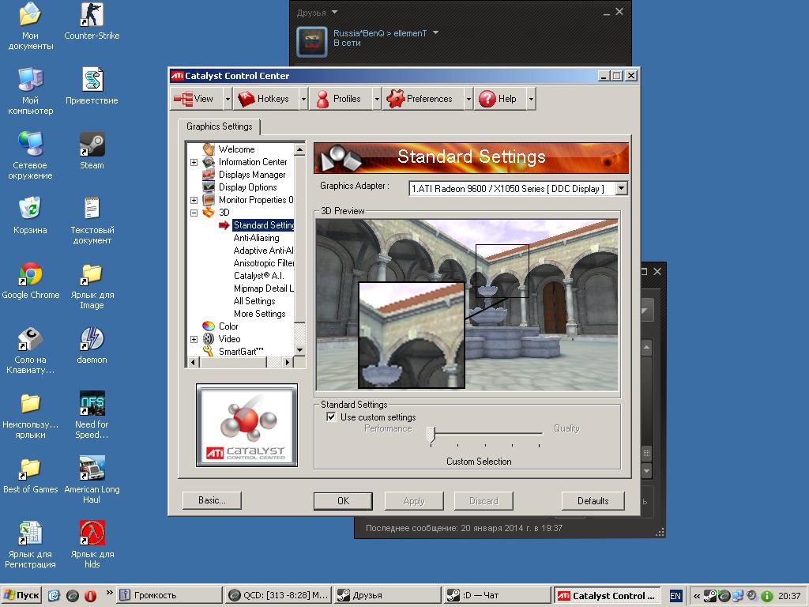The image size is (809, 607).
Task: Expand the View dropdown arrow
Action: pos(228,99)
